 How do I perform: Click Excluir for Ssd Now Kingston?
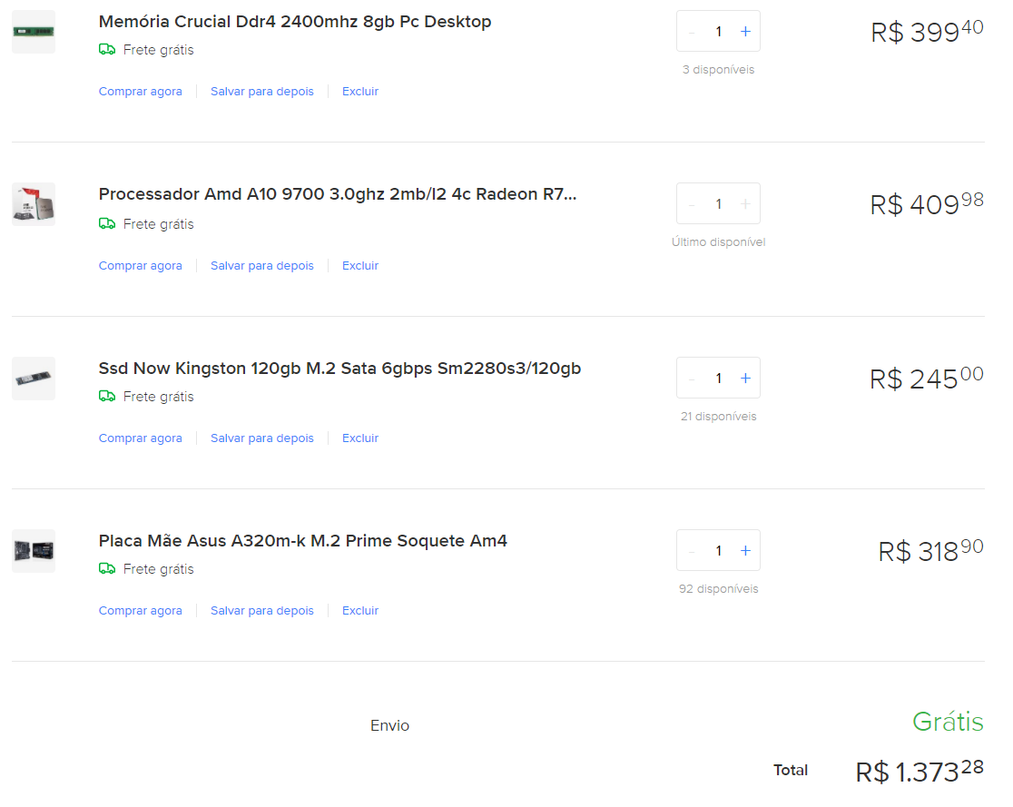click(x=359, y=438)
